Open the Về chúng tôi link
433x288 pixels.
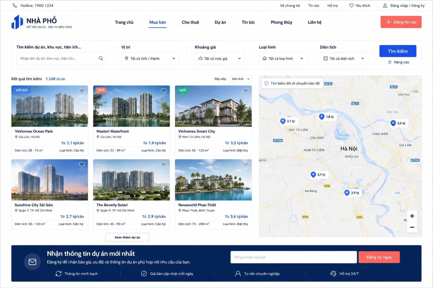tap(290, 6)
